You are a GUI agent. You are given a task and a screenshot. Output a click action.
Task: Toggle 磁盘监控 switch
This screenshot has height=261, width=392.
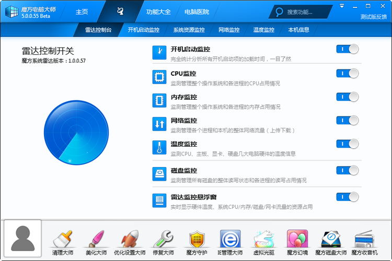click(x=347, y=170)
